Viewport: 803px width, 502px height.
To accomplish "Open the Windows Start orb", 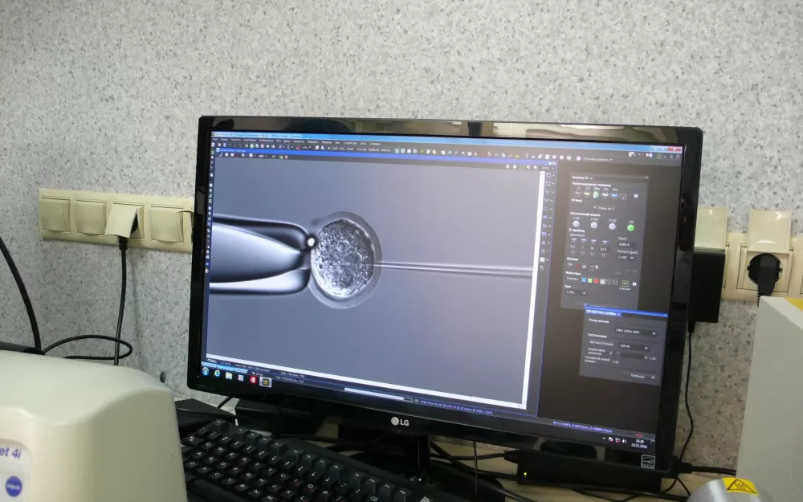I will 206,371.
